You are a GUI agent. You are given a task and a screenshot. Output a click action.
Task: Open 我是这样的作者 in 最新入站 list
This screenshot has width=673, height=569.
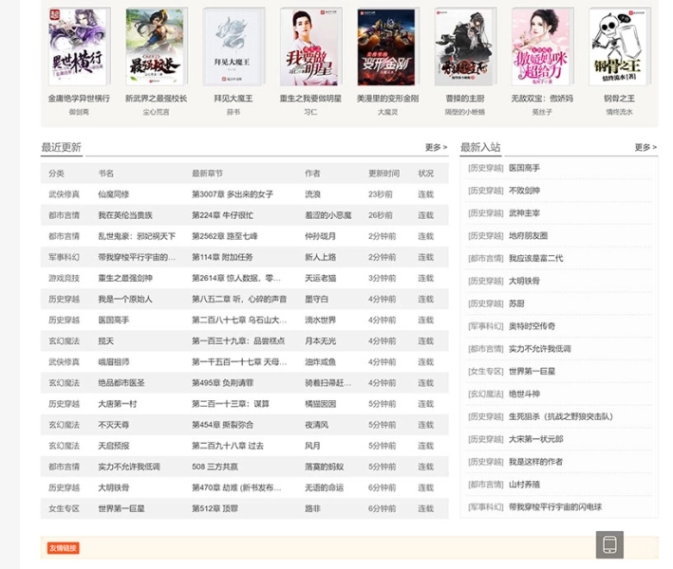click(536, 462)
